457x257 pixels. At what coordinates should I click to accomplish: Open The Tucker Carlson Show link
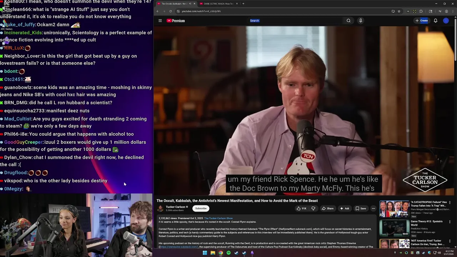point(219,218)
